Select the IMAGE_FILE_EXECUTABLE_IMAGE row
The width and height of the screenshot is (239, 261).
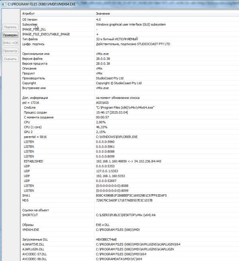coord(130,34)
